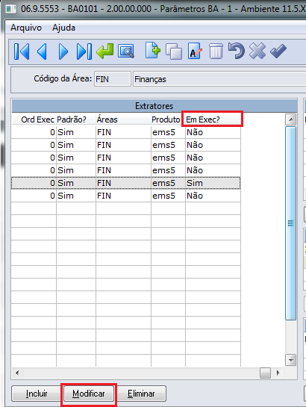
Task: Open the Ajuda menu
Action: pos(63,28)
